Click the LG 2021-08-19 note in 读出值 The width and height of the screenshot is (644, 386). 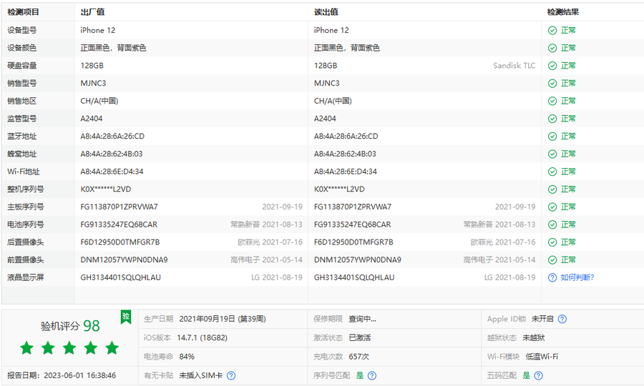[x=509, y=277]
